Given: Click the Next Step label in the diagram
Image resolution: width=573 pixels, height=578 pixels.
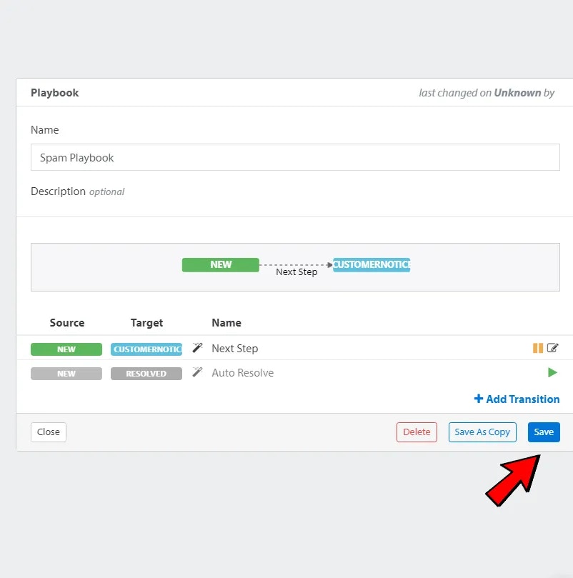Looking at the screenshot, I should pyautogui.click(x=297, y=272).
